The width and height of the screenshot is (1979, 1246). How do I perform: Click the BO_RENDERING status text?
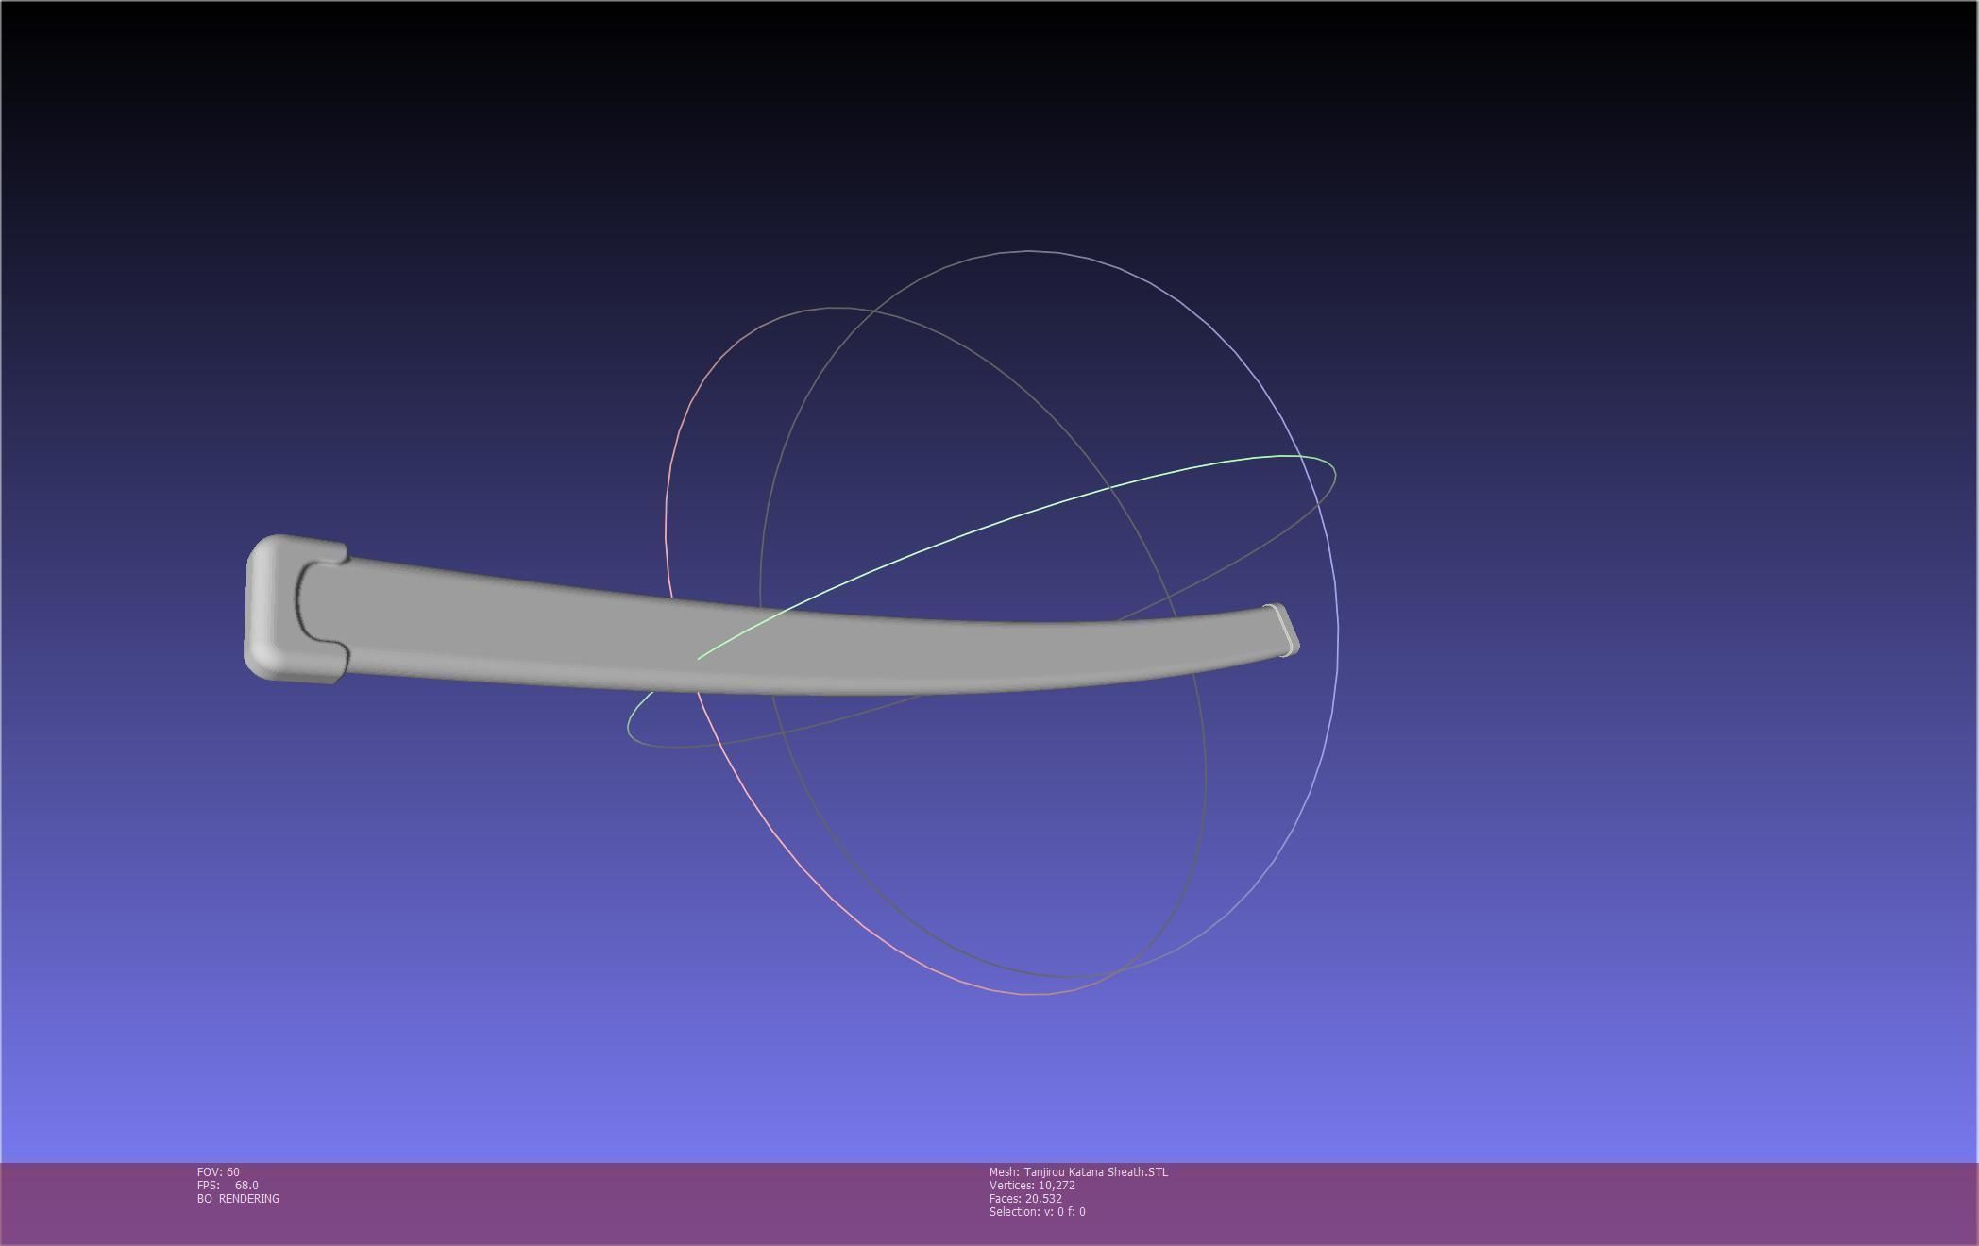pos(238,1199)
